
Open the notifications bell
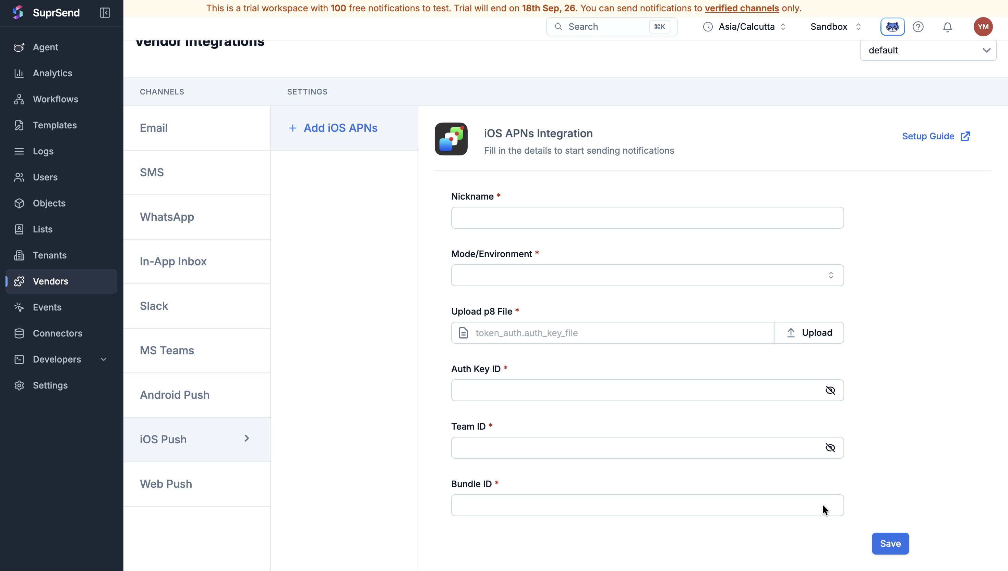tap(948, 27)
